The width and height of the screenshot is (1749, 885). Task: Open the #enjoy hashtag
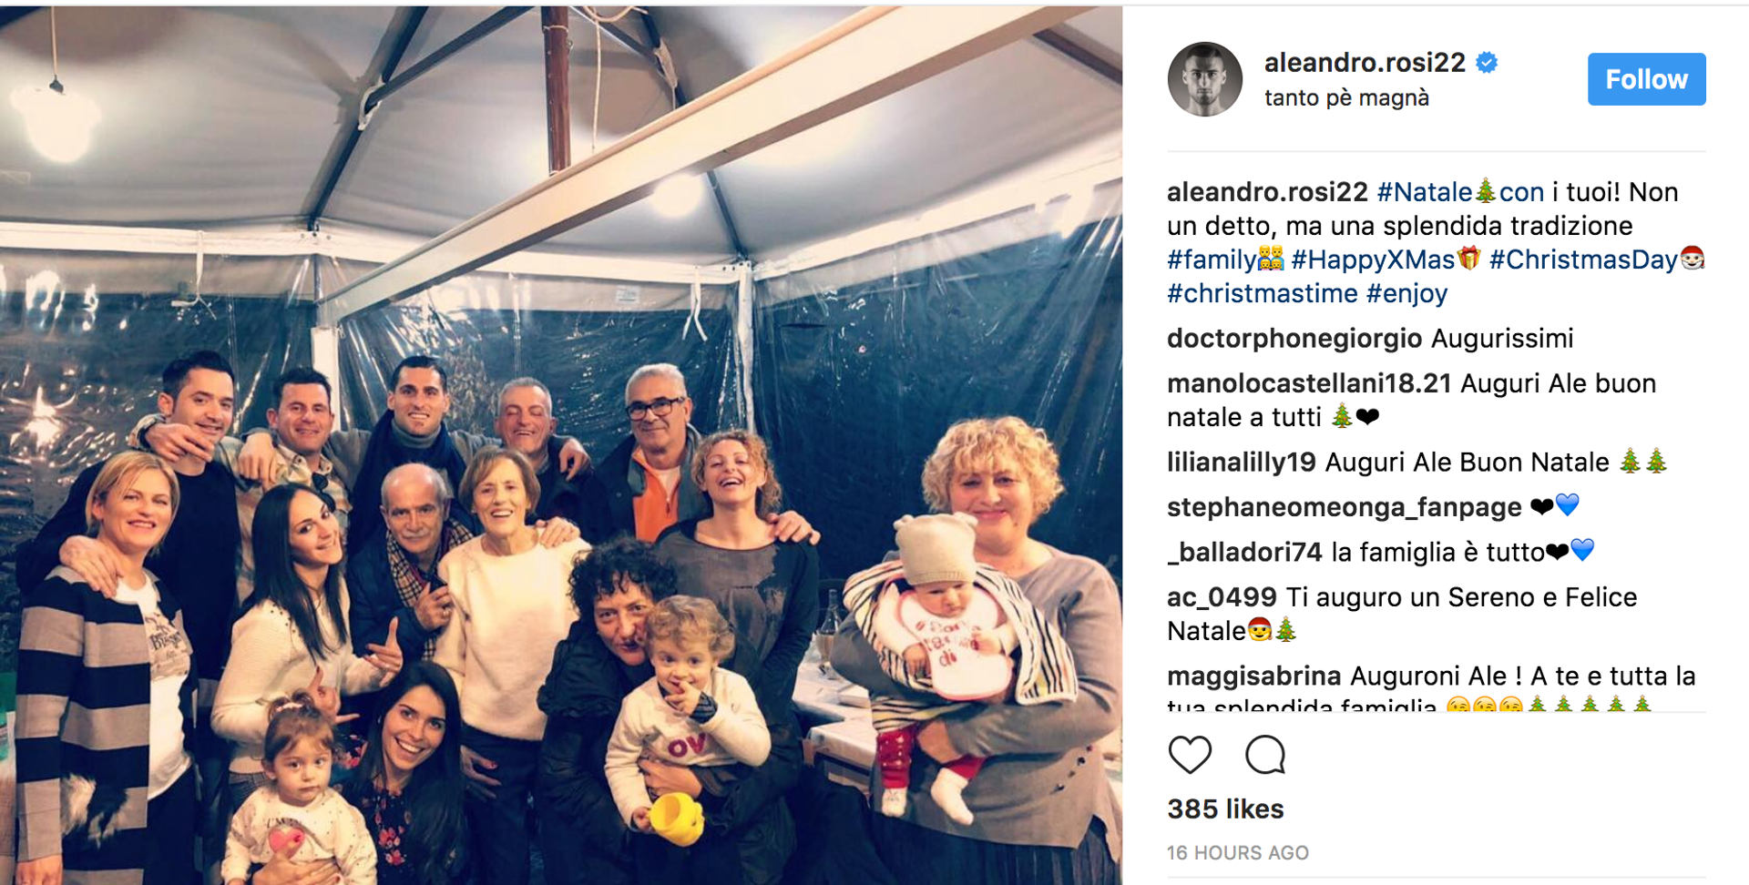click(x=1406, y=293)
